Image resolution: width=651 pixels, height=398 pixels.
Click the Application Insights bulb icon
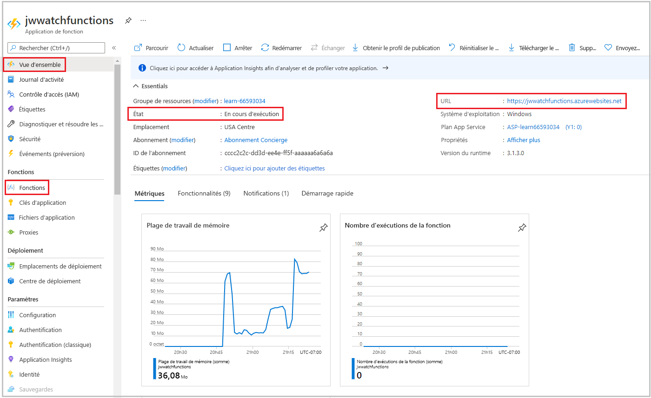pyautogui.click(x=11, y=359)
